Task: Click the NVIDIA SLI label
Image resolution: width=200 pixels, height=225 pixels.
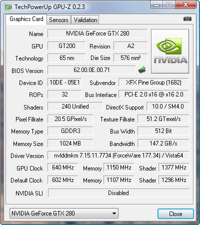Action: (29, 193)
